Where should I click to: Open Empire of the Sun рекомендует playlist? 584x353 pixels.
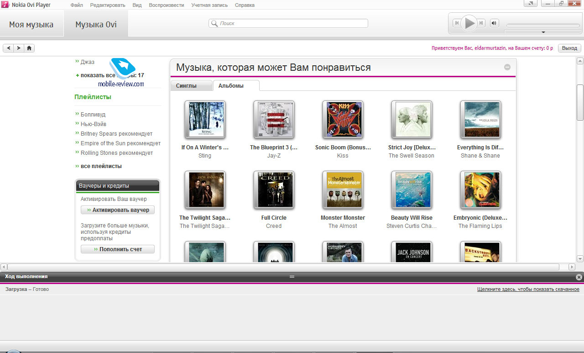121,143
